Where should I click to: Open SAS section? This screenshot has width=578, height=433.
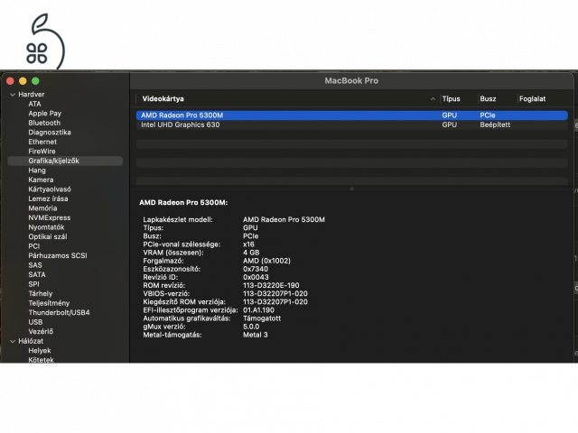point(35,265)
